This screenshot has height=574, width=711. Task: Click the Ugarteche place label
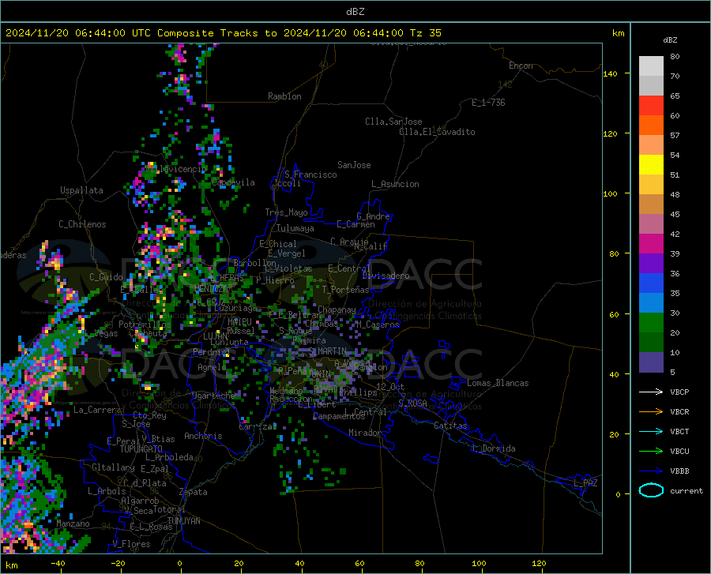(213, 395)
